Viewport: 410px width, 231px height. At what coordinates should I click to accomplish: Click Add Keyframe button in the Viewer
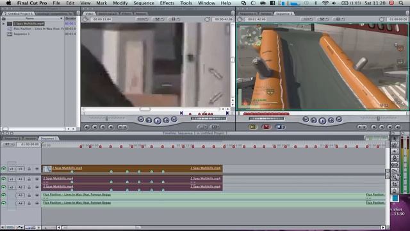click(103, 127)
